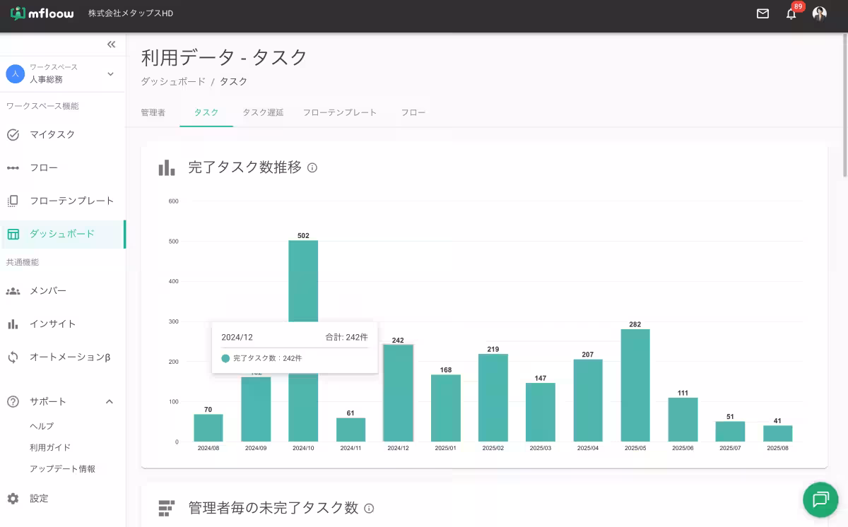Click the info icon beside 完了タスク数推移
This screenshot has width=848, height=527.
click(x=312, y=168)
